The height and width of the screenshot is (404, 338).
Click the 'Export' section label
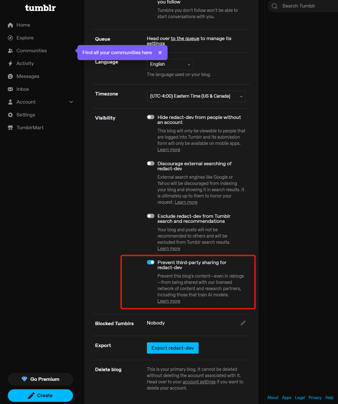[103, 345]
